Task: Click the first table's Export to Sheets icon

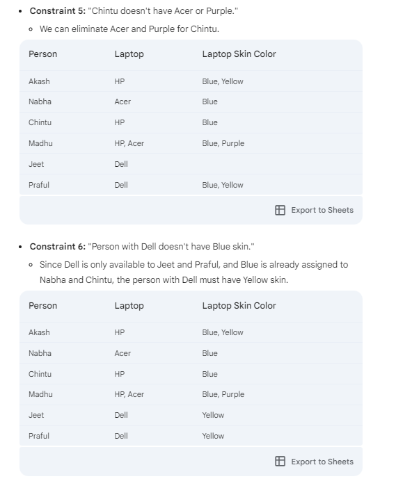Action: [x=280, y=210]
